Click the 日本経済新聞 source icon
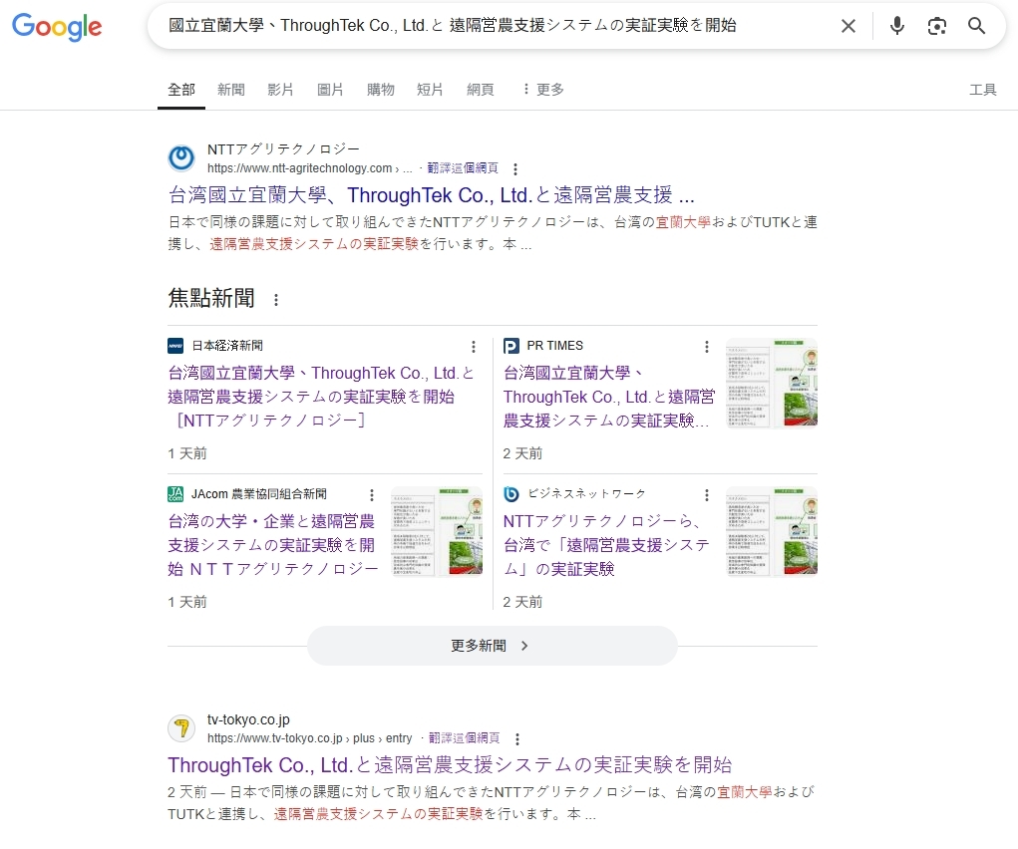The width and height of the screenshot is (1018, 849). 175,346
